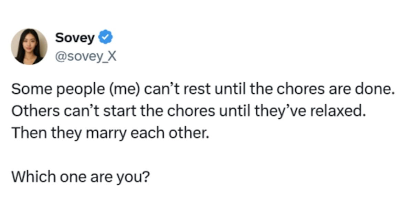Image resolution: width=413 pixels, height=217 pixels.
Task: Select the line starting "Others can't start"
Action: [x=188, y=112]
